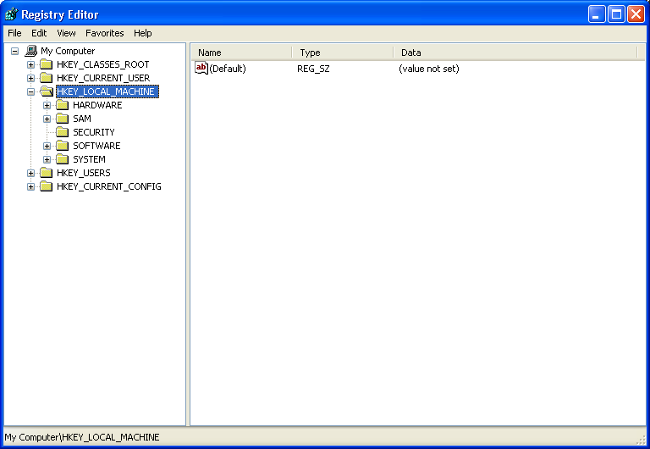Select the SYSTEM key label

(89, 159)
